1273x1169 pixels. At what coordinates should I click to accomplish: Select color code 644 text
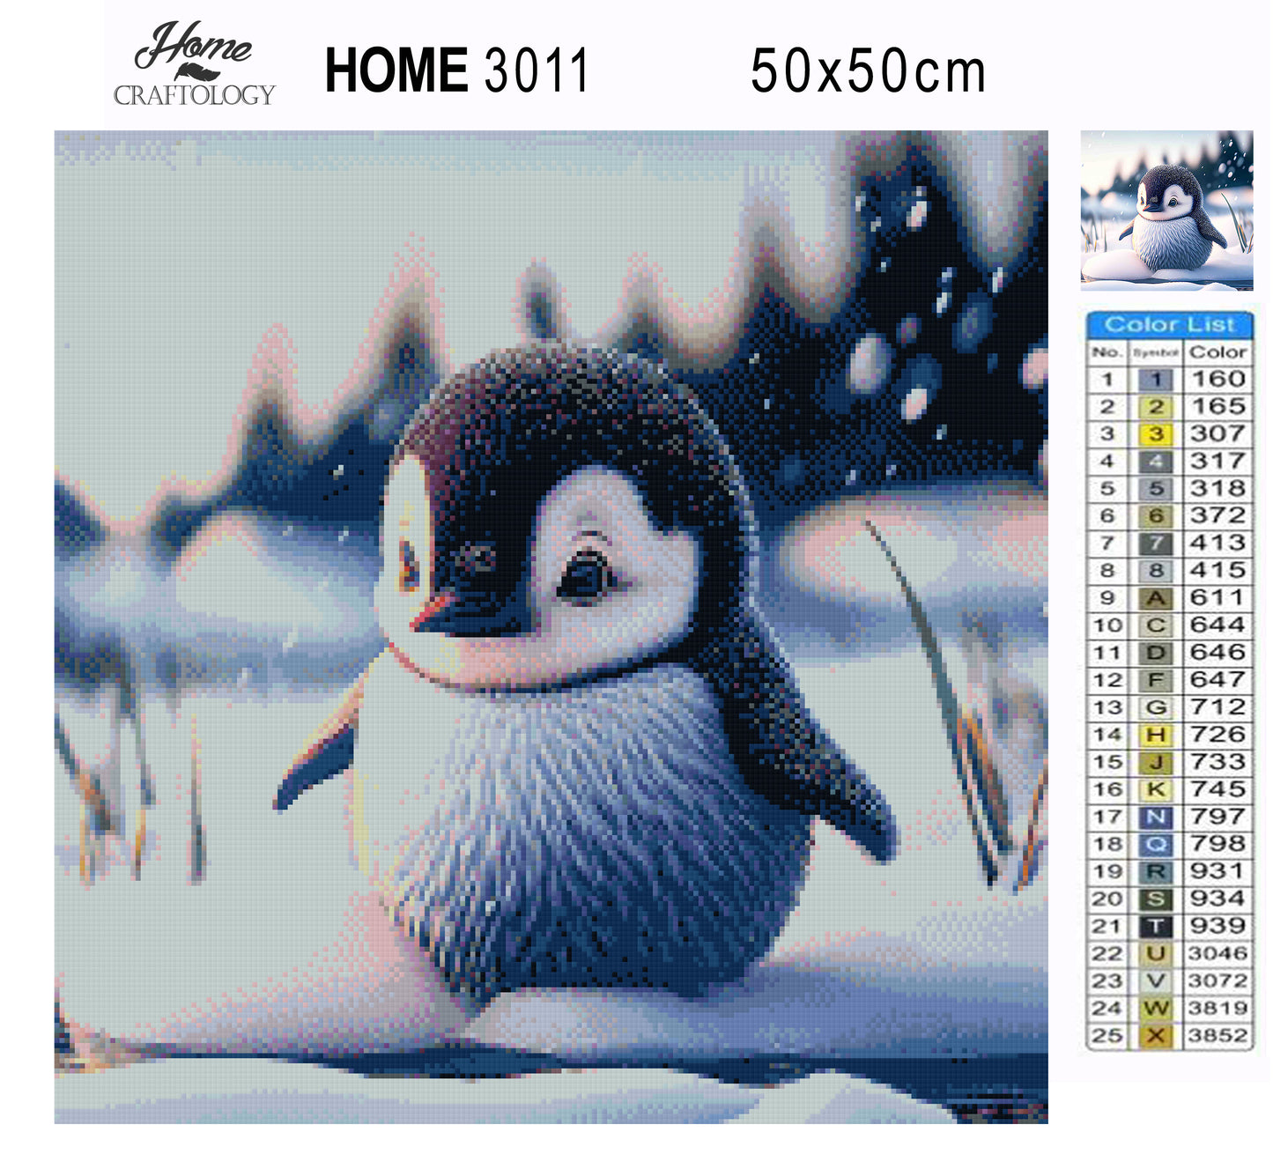click(x=1217, y=625)
